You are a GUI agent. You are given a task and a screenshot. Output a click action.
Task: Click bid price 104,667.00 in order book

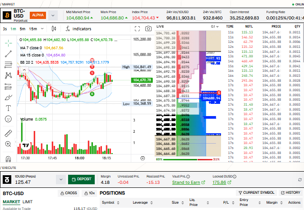click(166, 139)
